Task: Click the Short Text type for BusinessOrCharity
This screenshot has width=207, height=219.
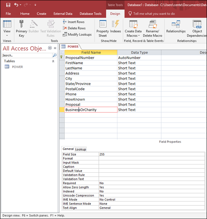Action: pyautogui.click(x=139, y=110)
